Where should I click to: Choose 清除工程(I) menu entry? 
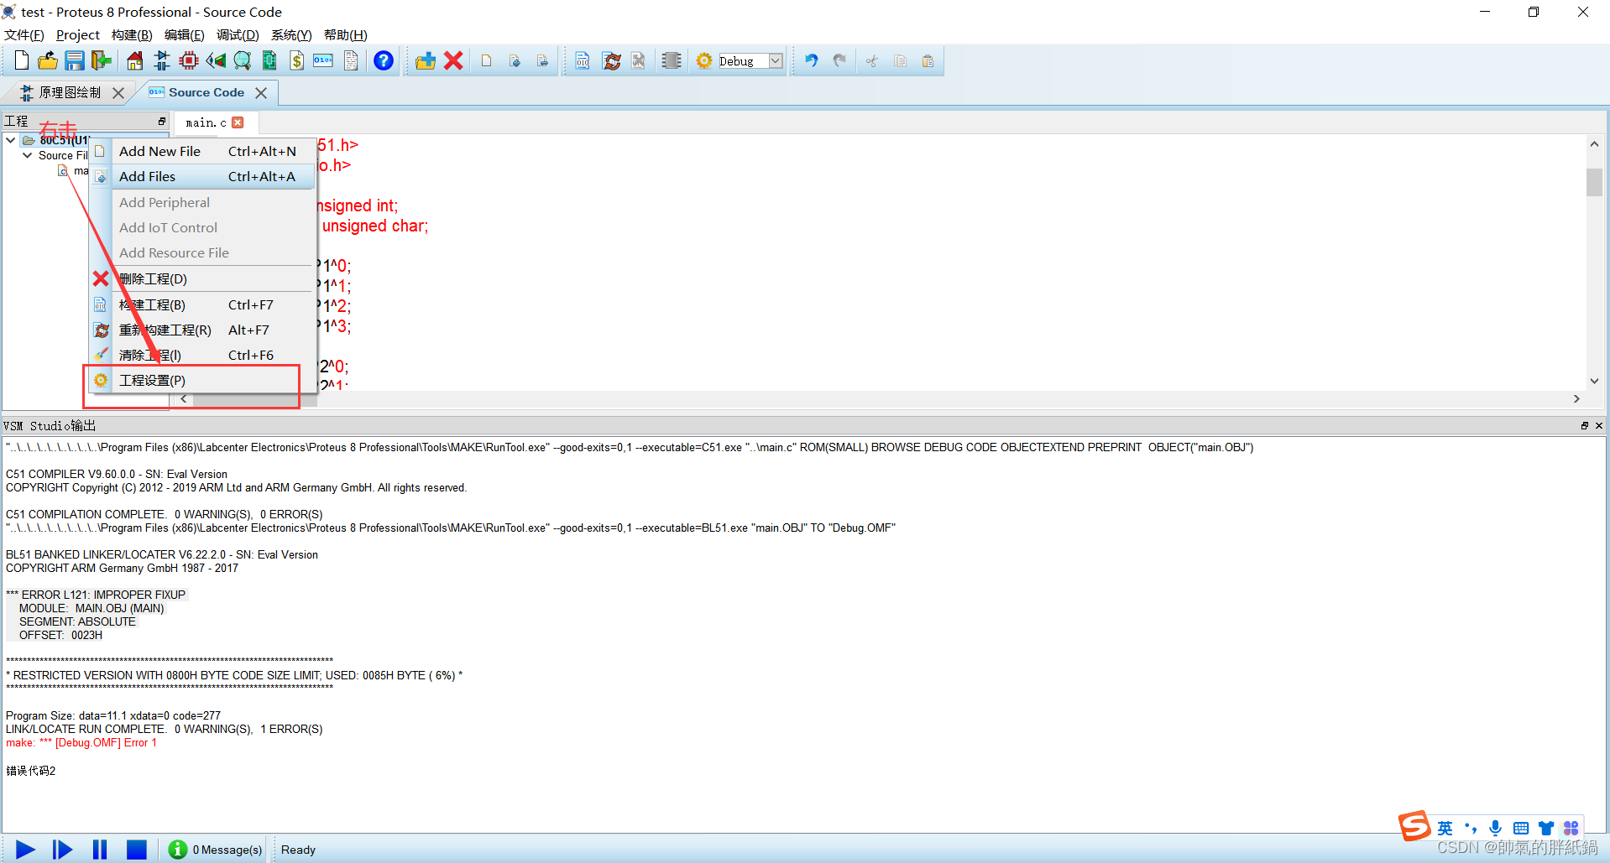(x=203, y=355)
